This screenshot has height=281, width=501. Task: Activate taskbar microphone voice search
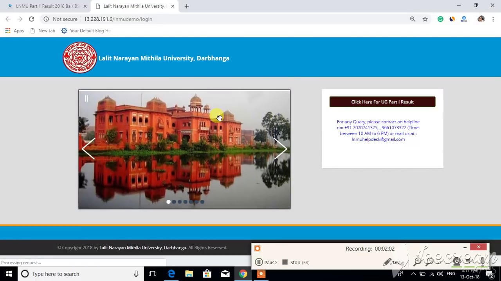click(x=136, y=274)
